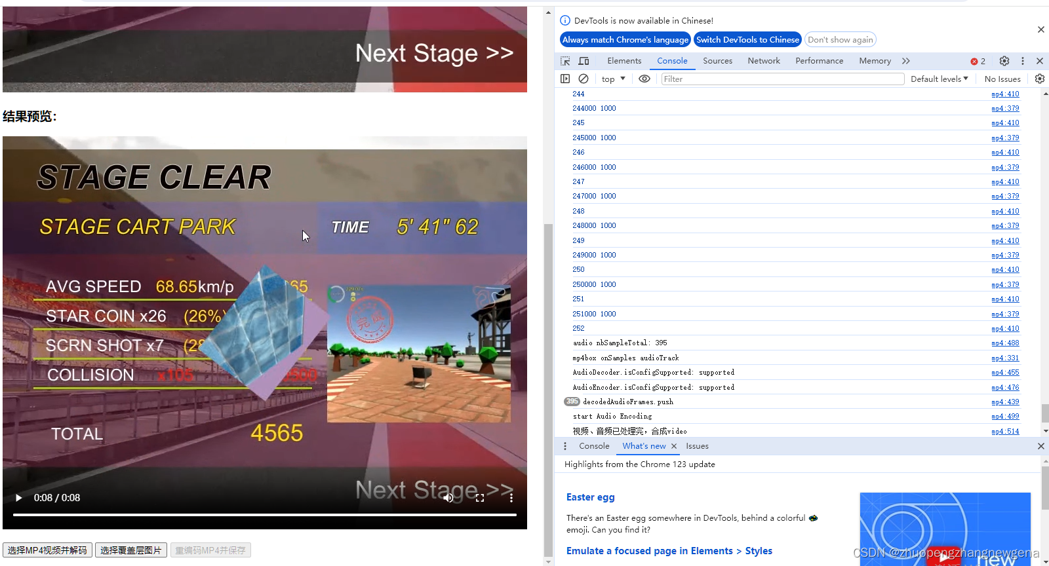Clear the console with the ban icon
This screenshot has width=1049, height=566.
pyautogui.click(x=584, y=79)
